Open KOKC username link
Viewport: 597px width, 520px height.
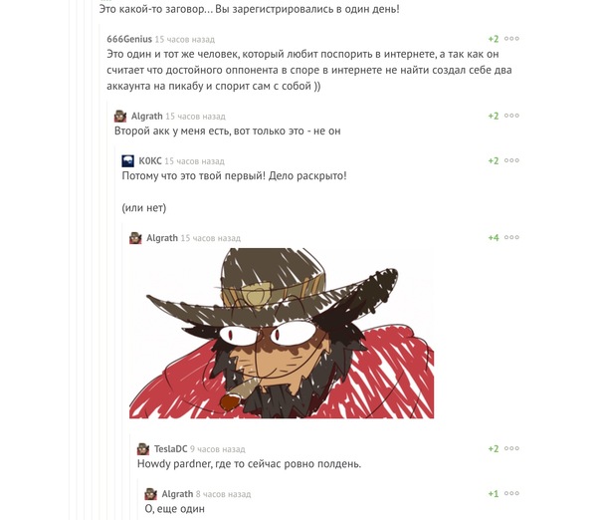[x=150, y=160]
